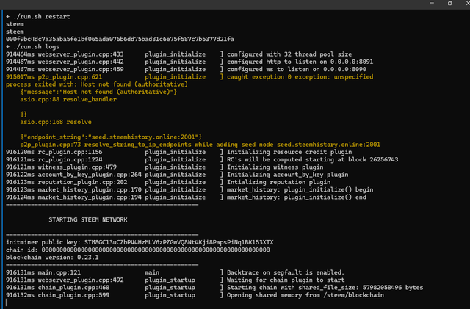Click 'rc_plugin.cpp:1156' source reference
Image resolution: width=470 pixels, height=309 pixels.
click(x=70, y=152)
